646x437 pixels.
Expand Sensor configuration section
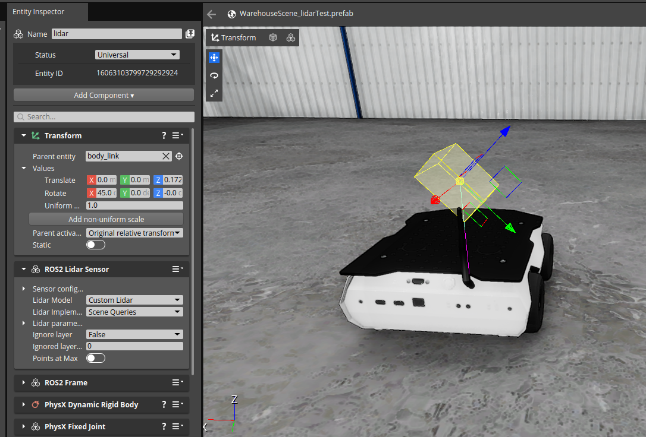23,289
